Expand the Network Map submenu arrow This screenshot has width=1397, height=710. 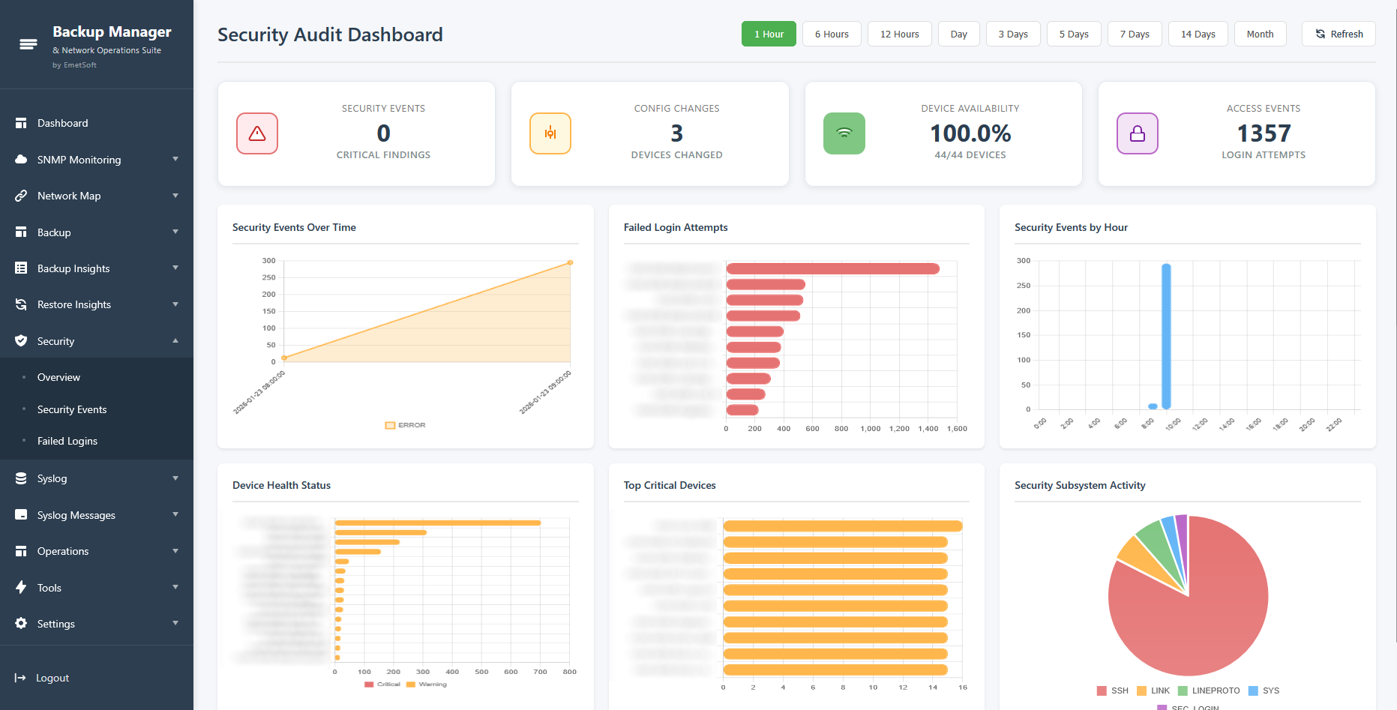(x=175, y=196)
